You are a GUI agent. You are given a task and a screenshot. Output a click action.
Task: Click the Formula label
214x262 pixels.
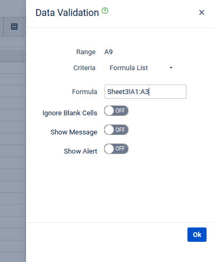point(84,92)
